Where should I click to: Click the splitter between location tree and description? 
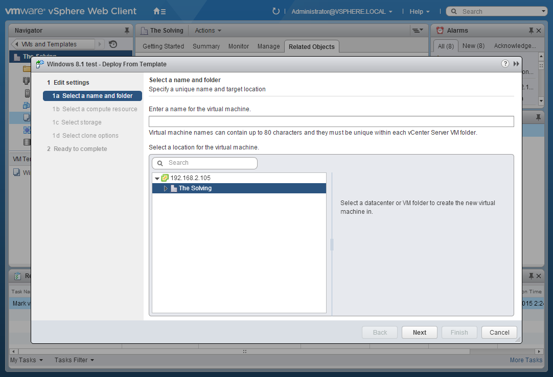tap(332, 244)
